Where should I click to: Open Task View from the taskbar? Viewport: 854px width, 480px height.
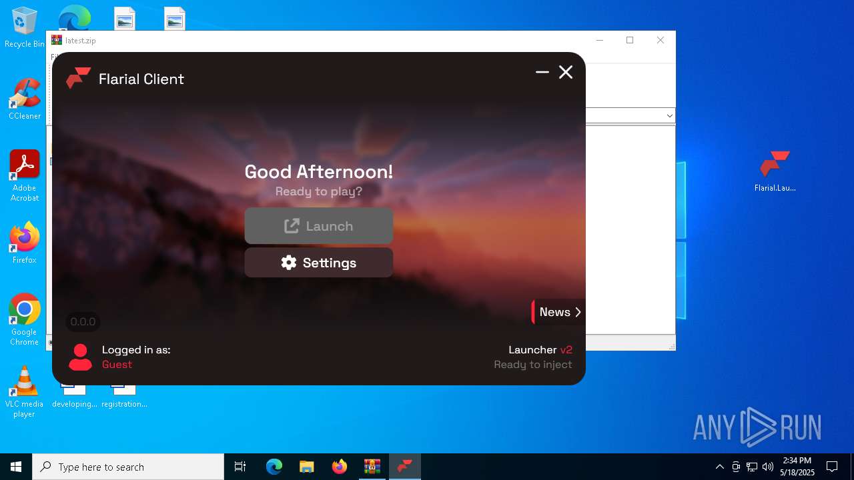(240, 467)
